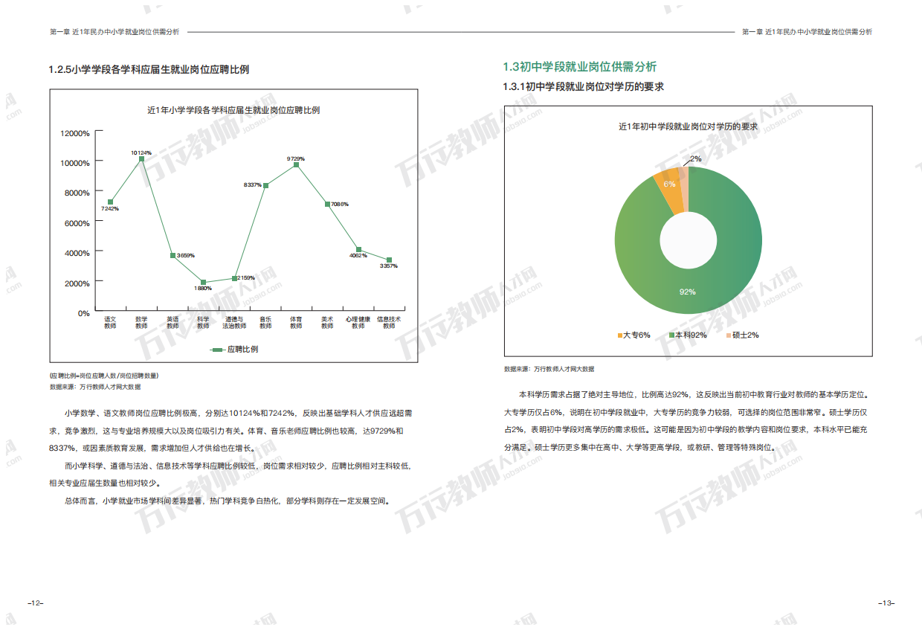Screen dimensions: 922x630
Task: Click the 9729% data label on line chart
Action: click(x=296, y=158)
